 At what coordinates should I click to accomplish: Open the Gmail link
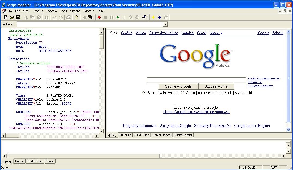[202, 33]
